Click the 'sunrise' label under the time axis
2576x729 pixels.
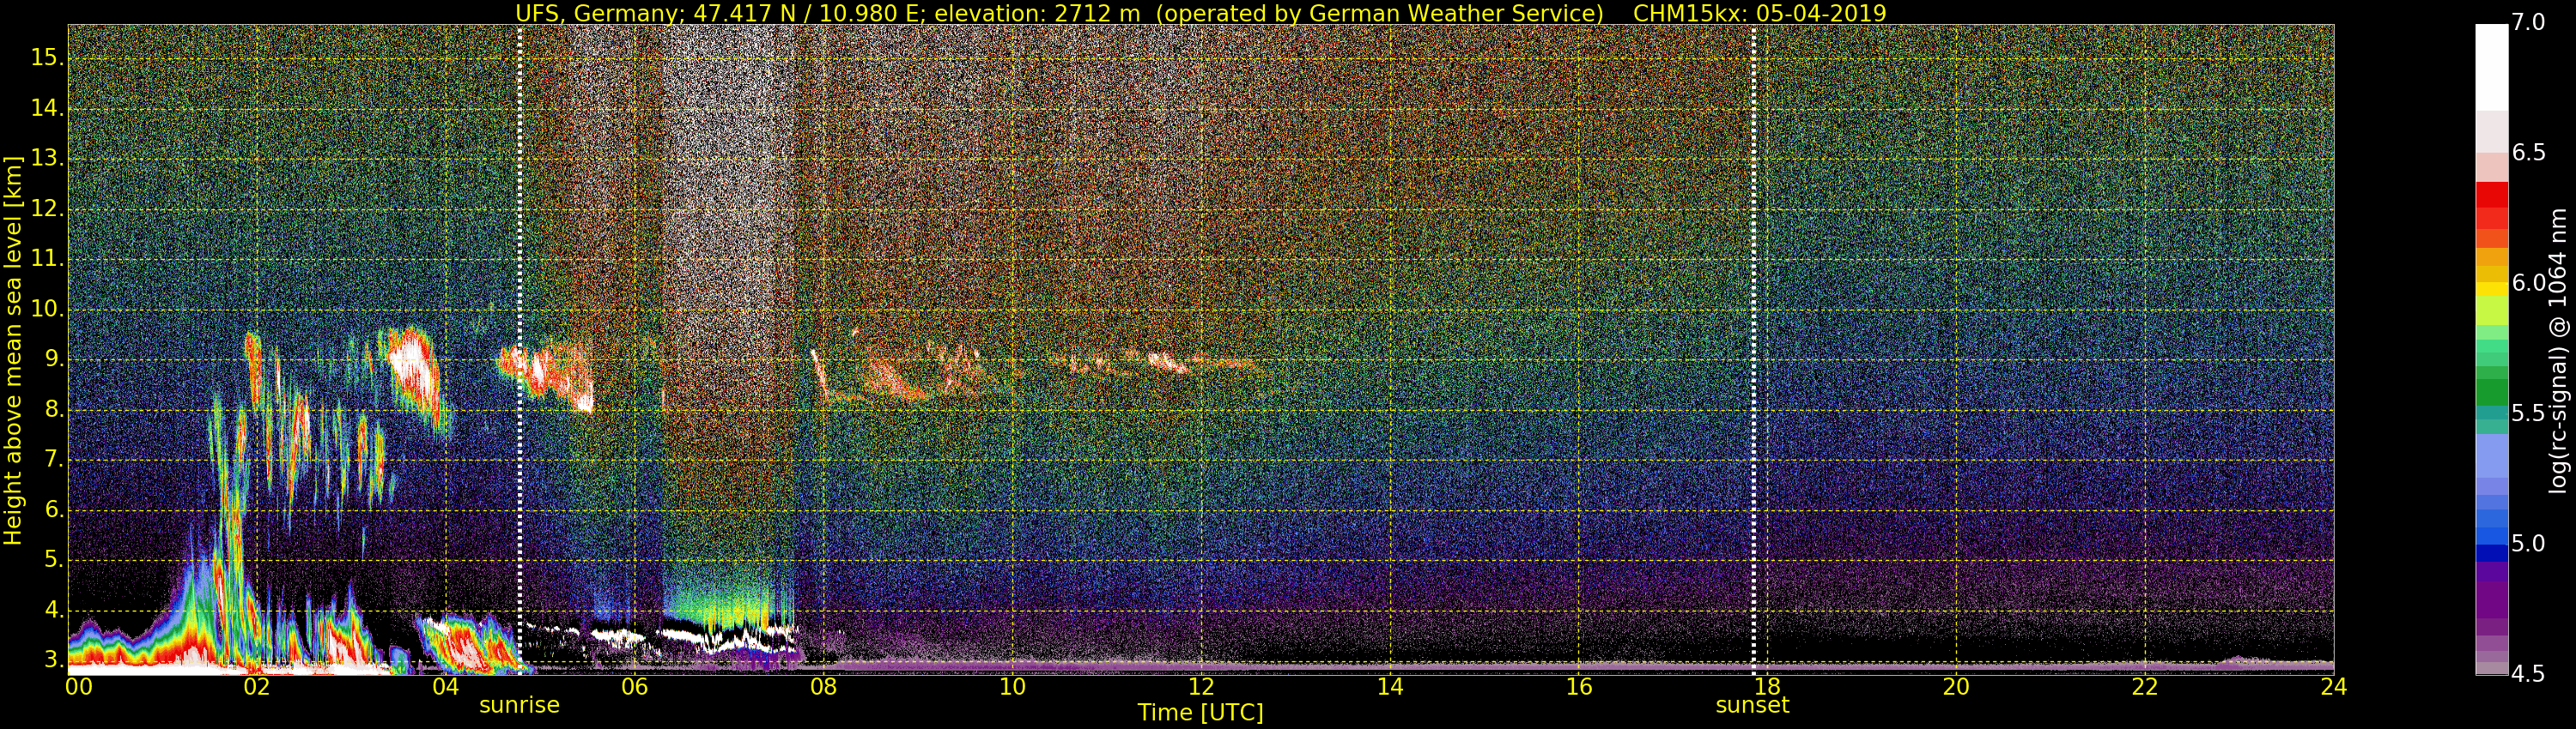[x=519, y=705]
